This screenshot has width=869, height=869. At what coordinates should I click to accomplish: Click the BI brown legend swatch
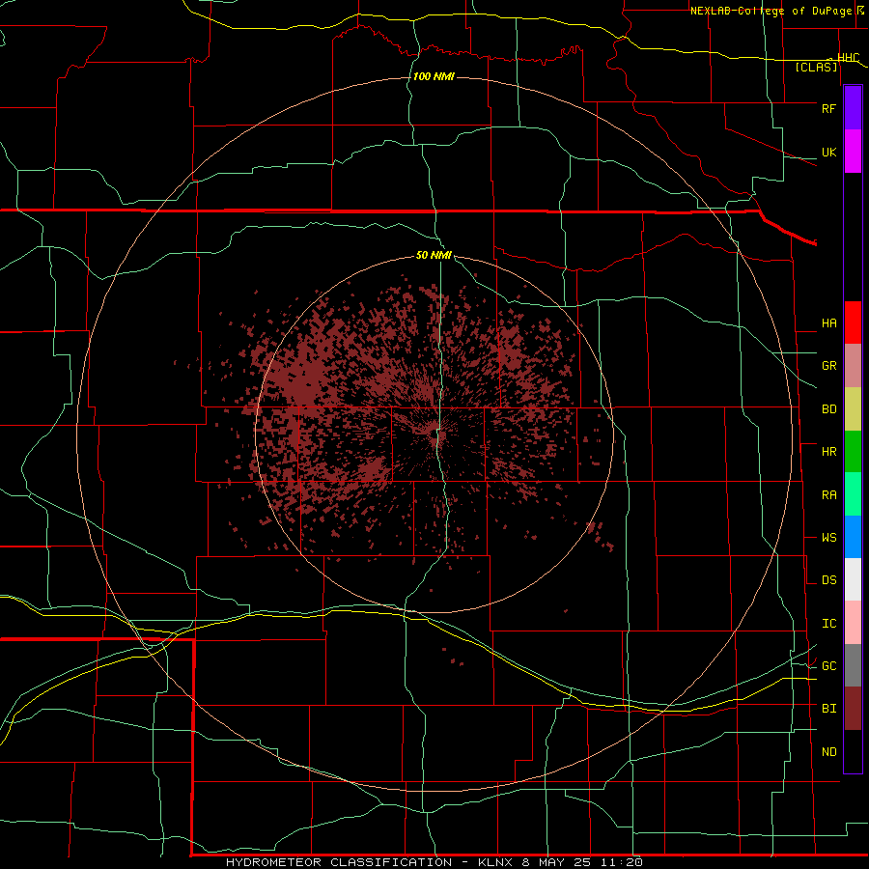click(x=853, y=709)
